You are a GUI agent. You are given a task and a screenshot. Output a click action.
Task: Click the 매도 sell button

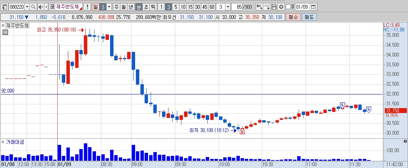pyautogui.click(x=309, y=17)
